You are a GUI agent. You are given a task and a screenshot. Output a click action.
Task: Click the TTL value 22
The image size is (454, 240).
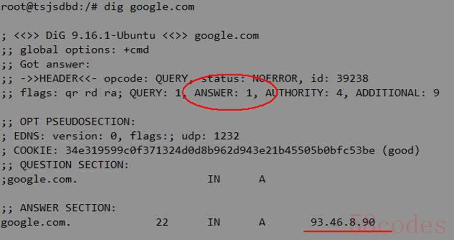pyautogui.click(x=162, y=222)
